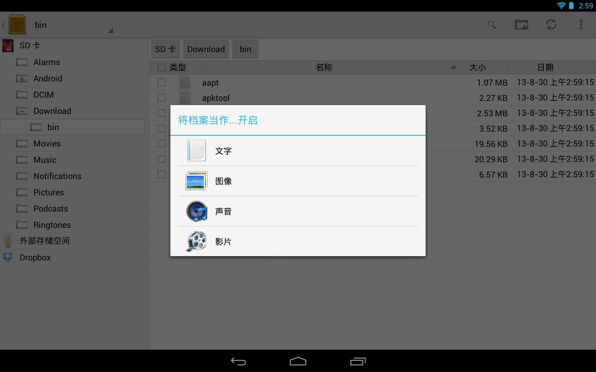Click the apktool file name
This screenshot has height=372, width=596.
coord(216,98)
